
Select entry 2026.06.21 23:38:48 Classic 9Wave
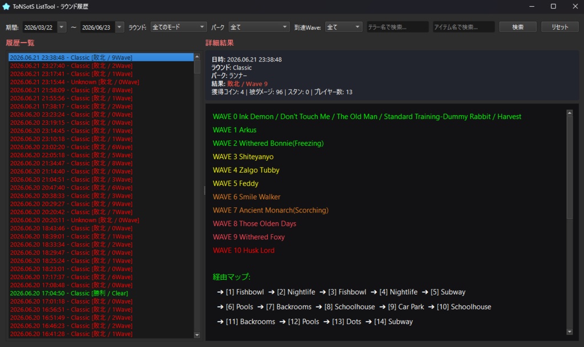pos(101,58)
